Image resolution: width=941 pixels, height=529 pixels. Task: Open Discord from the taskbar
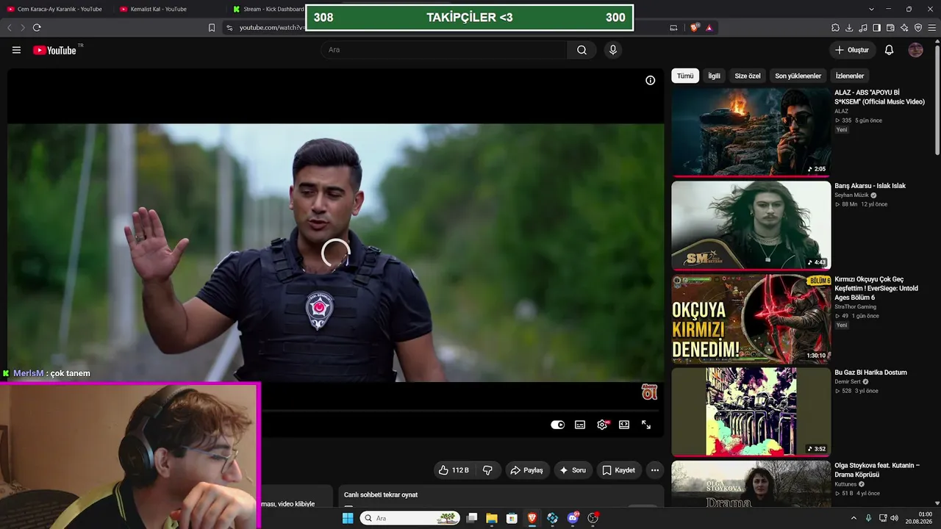[573, 518]
